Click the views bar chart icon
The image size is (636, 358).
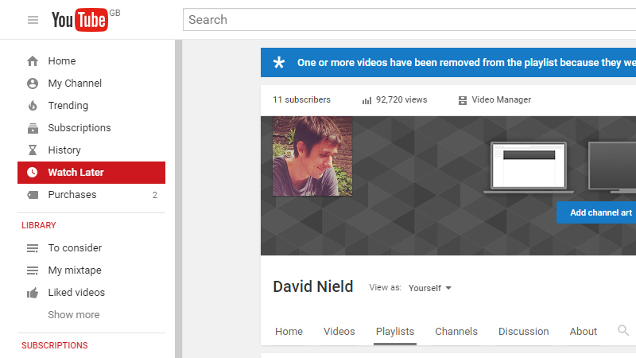[366, 100]
